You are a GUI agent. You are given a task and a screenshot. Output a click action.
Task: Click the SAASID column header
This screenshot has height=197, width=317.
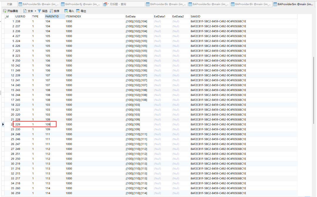point(244,16)
